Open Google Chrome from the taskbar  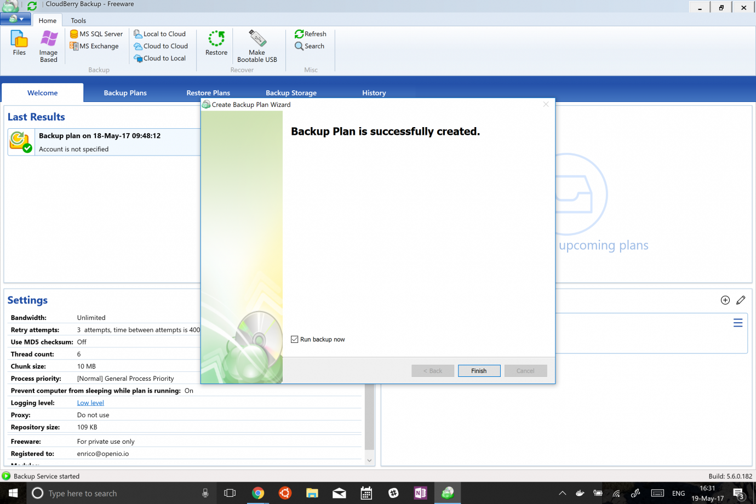258,493
